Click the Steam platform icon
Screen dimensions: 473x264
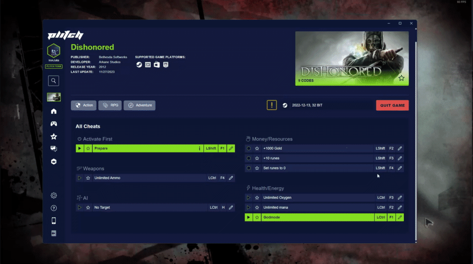coord(139,64)
